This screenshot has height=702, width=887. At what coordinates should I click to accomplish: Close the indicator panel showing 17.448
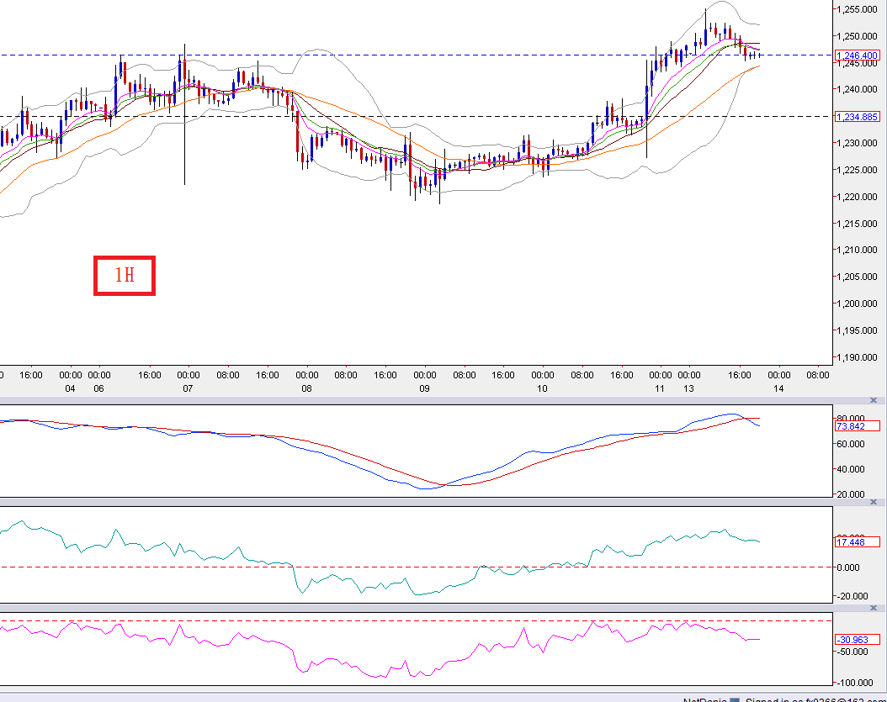pos(874,502)
